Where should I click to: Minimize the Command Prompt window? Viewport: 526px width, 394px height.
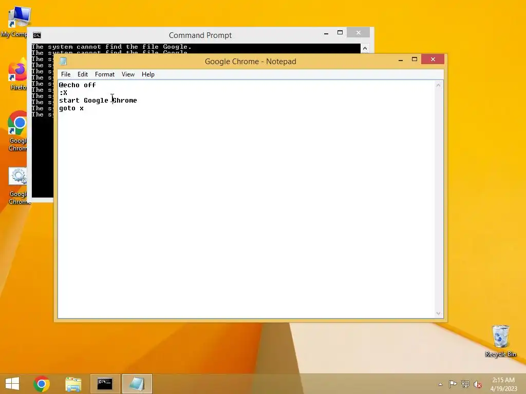(x=326, y=33)
